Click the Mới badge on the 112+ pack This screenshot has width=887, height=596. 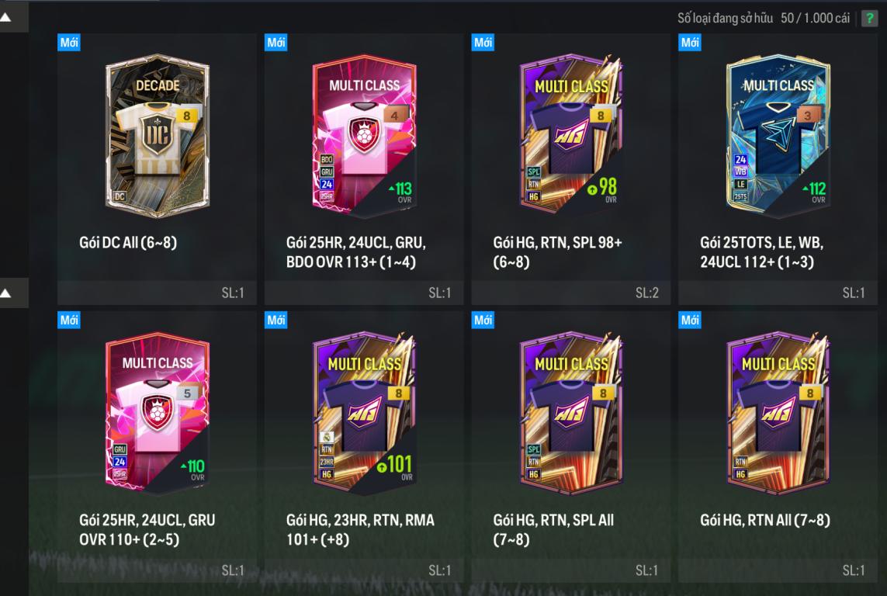tap(690, 43)
